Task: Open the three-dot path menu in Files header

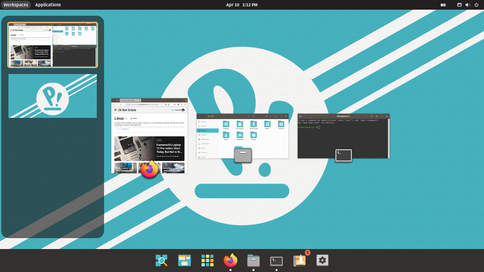Action: click(248, 116)
